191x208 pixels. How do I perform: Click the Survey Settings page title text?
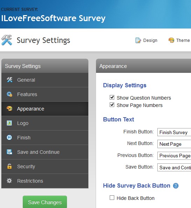pos(43,40)
